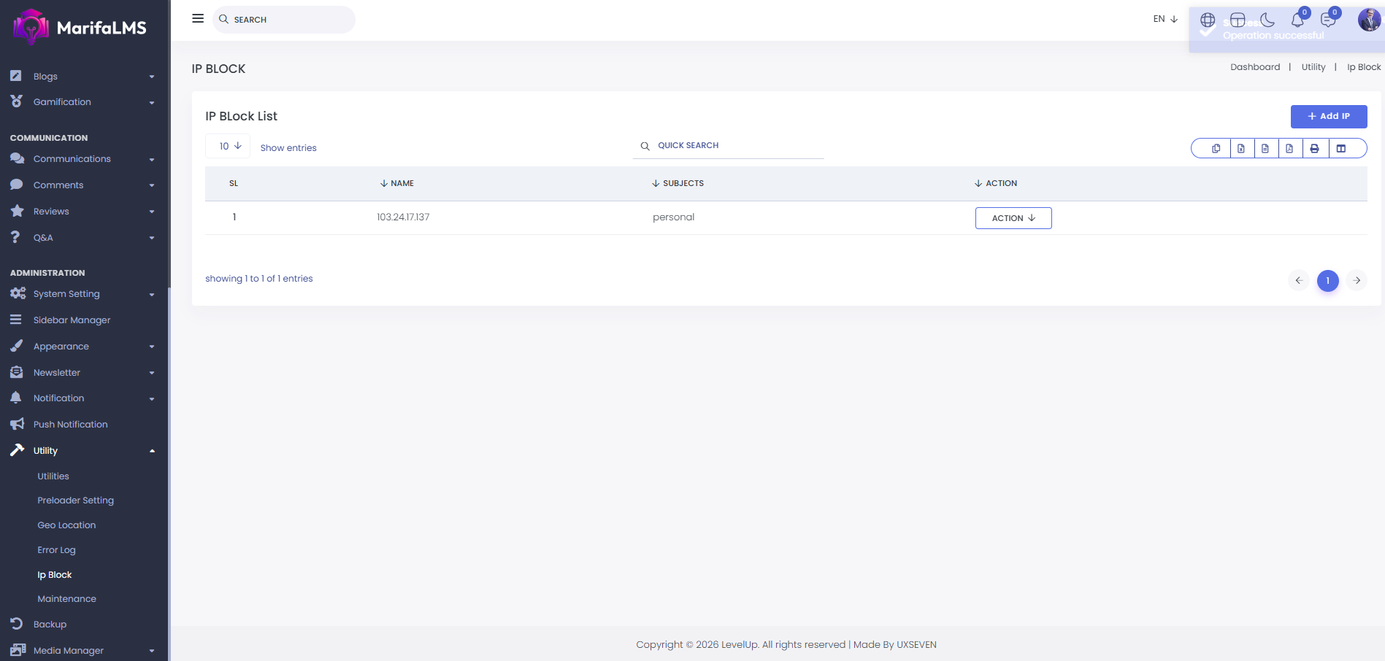Follow the Dashboard breadcrumb link
This screenshot has height=661, width=1385.
[x=1254, y=67]
